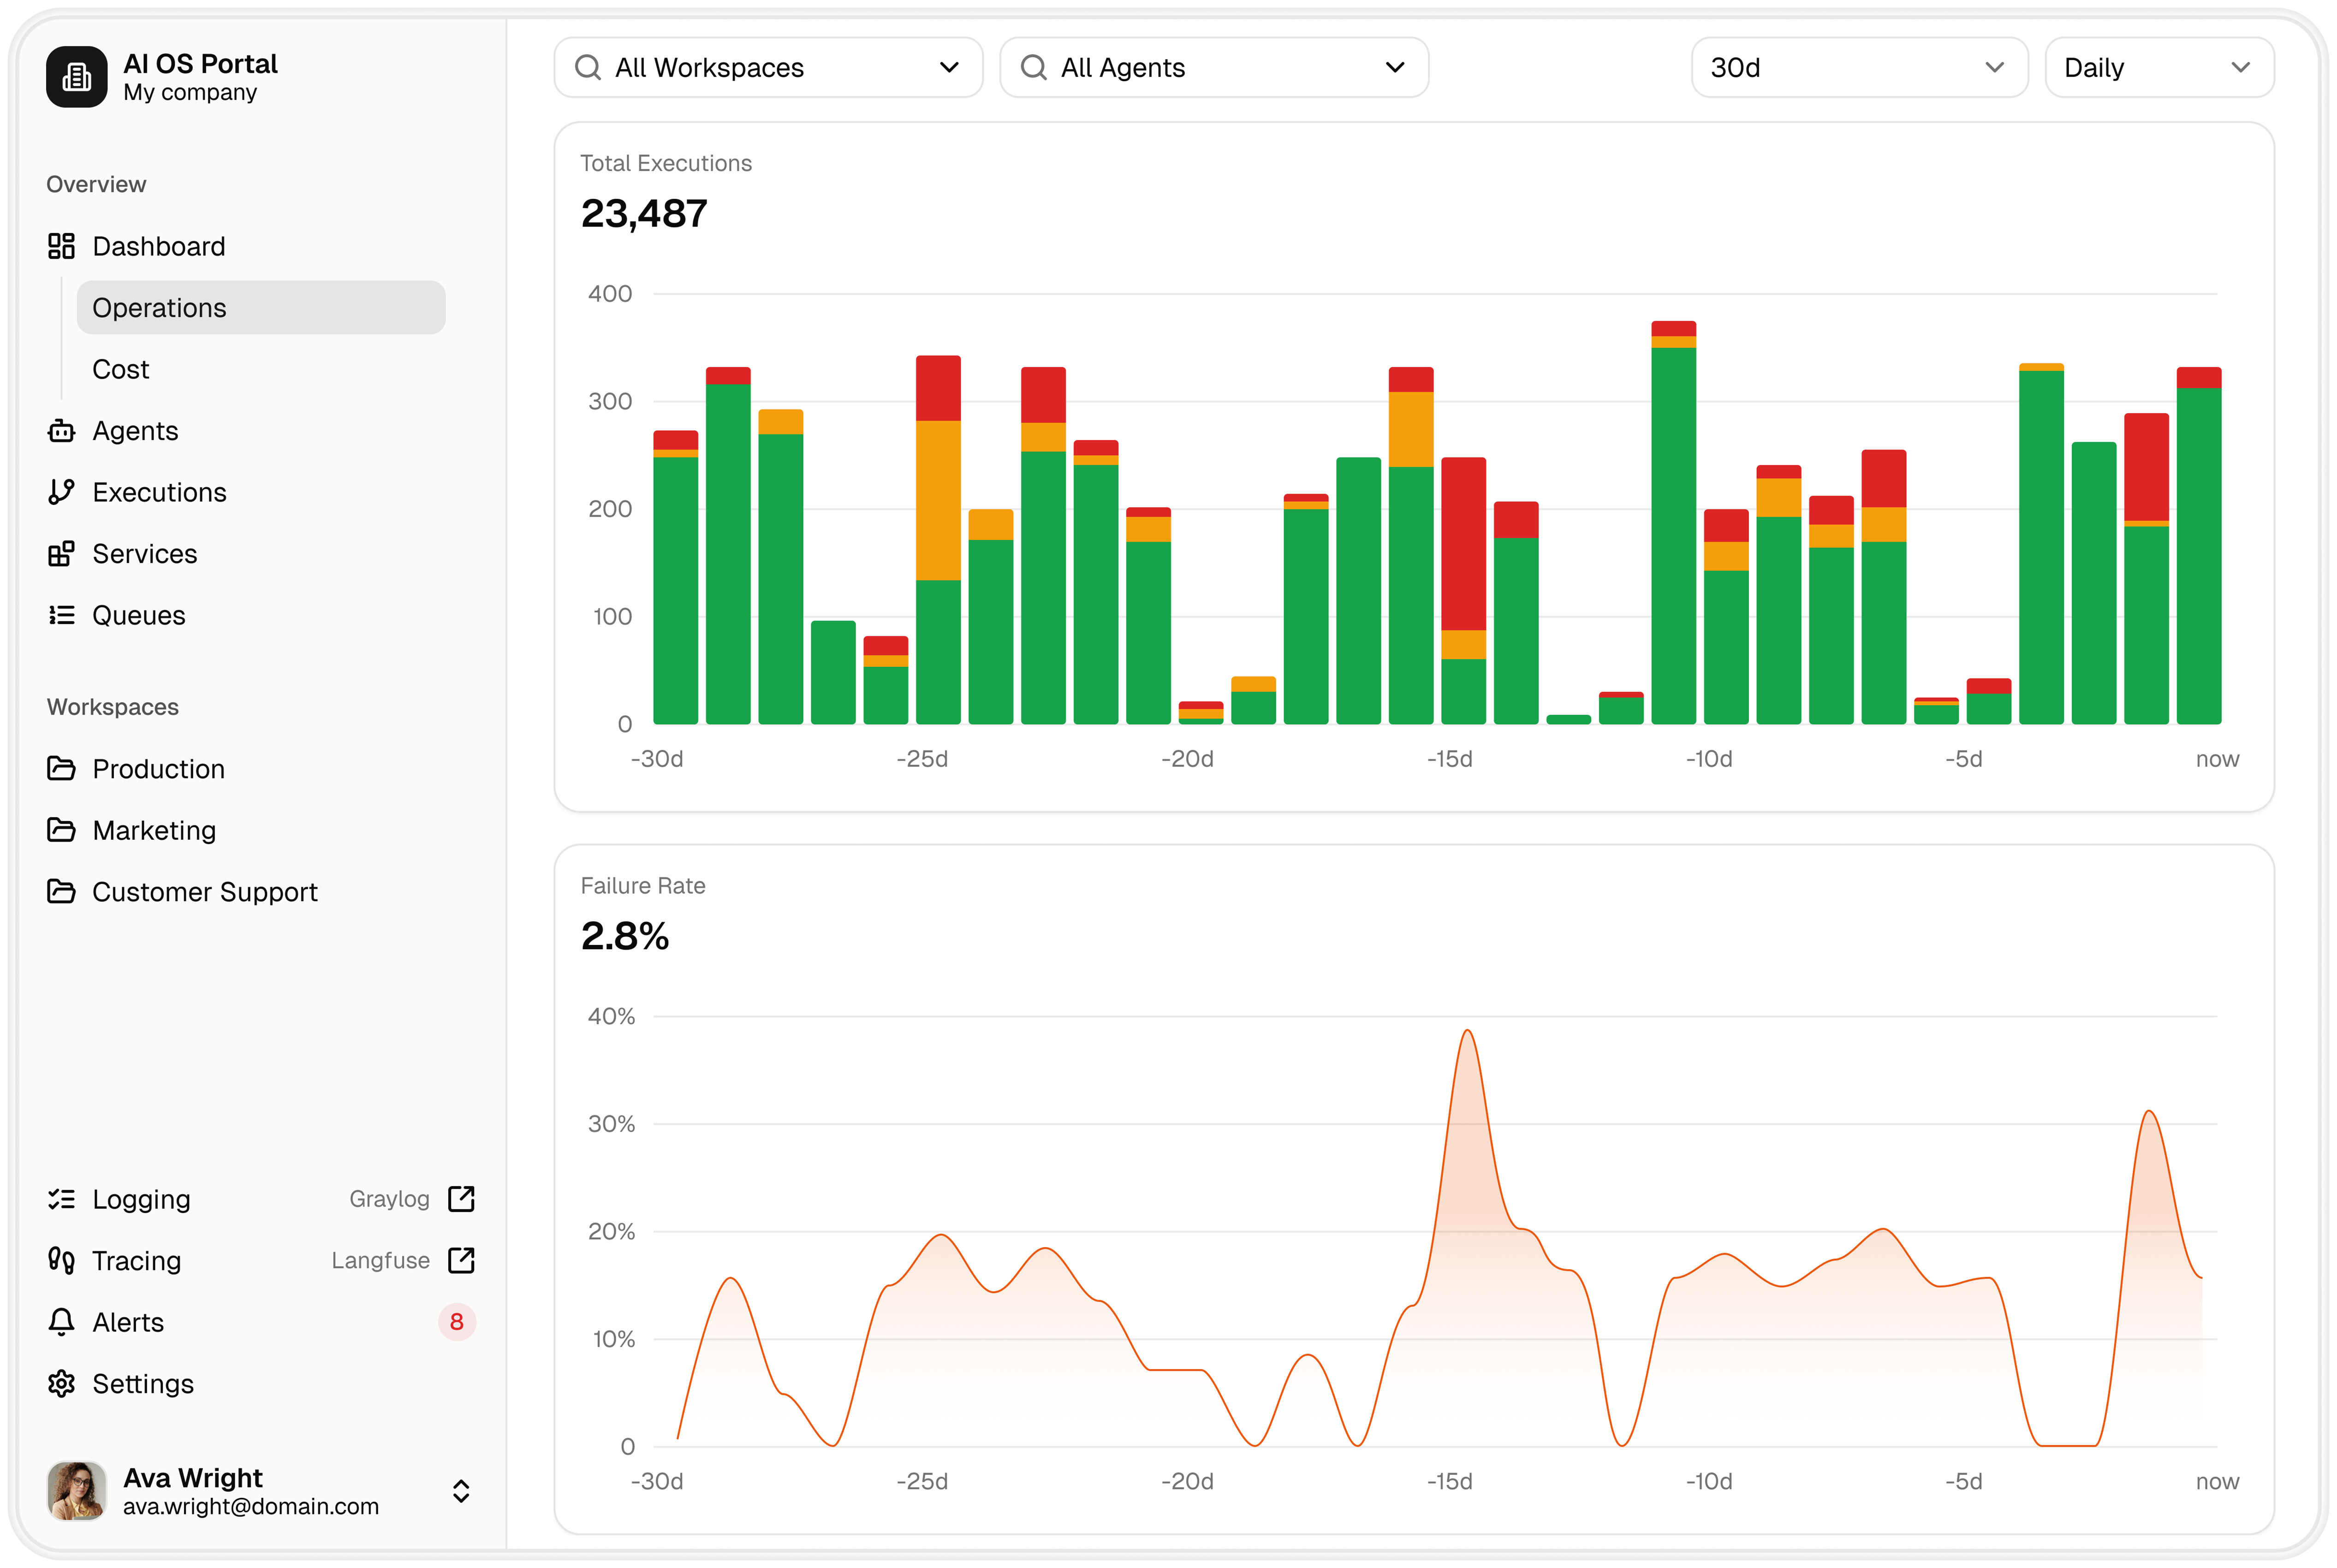
Task: Open the Customer Support workspace
Action: coord(204,891)
